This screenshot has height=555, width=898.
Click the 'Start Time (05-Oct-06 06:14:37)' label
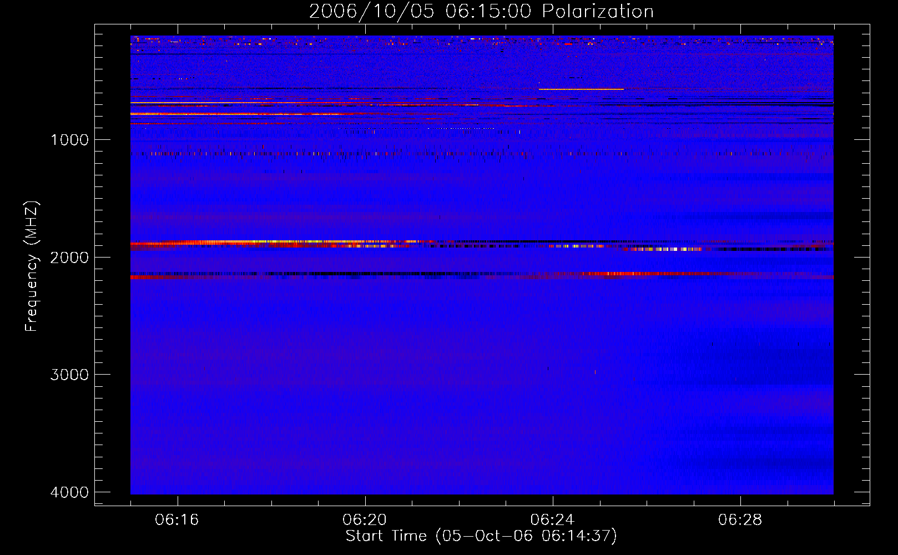[481, 536]
